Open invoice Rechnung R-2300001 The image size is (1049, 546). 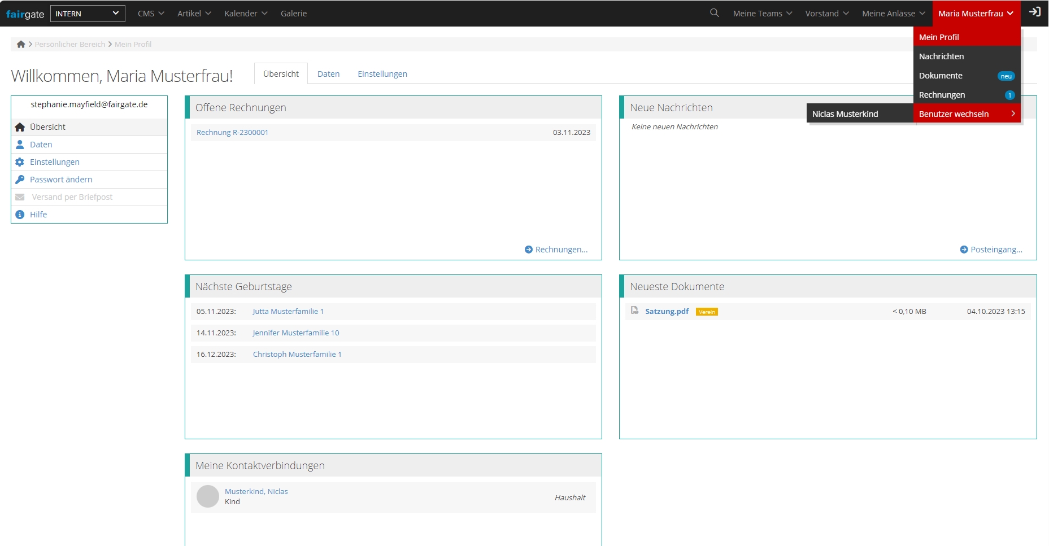coord(232,133)
